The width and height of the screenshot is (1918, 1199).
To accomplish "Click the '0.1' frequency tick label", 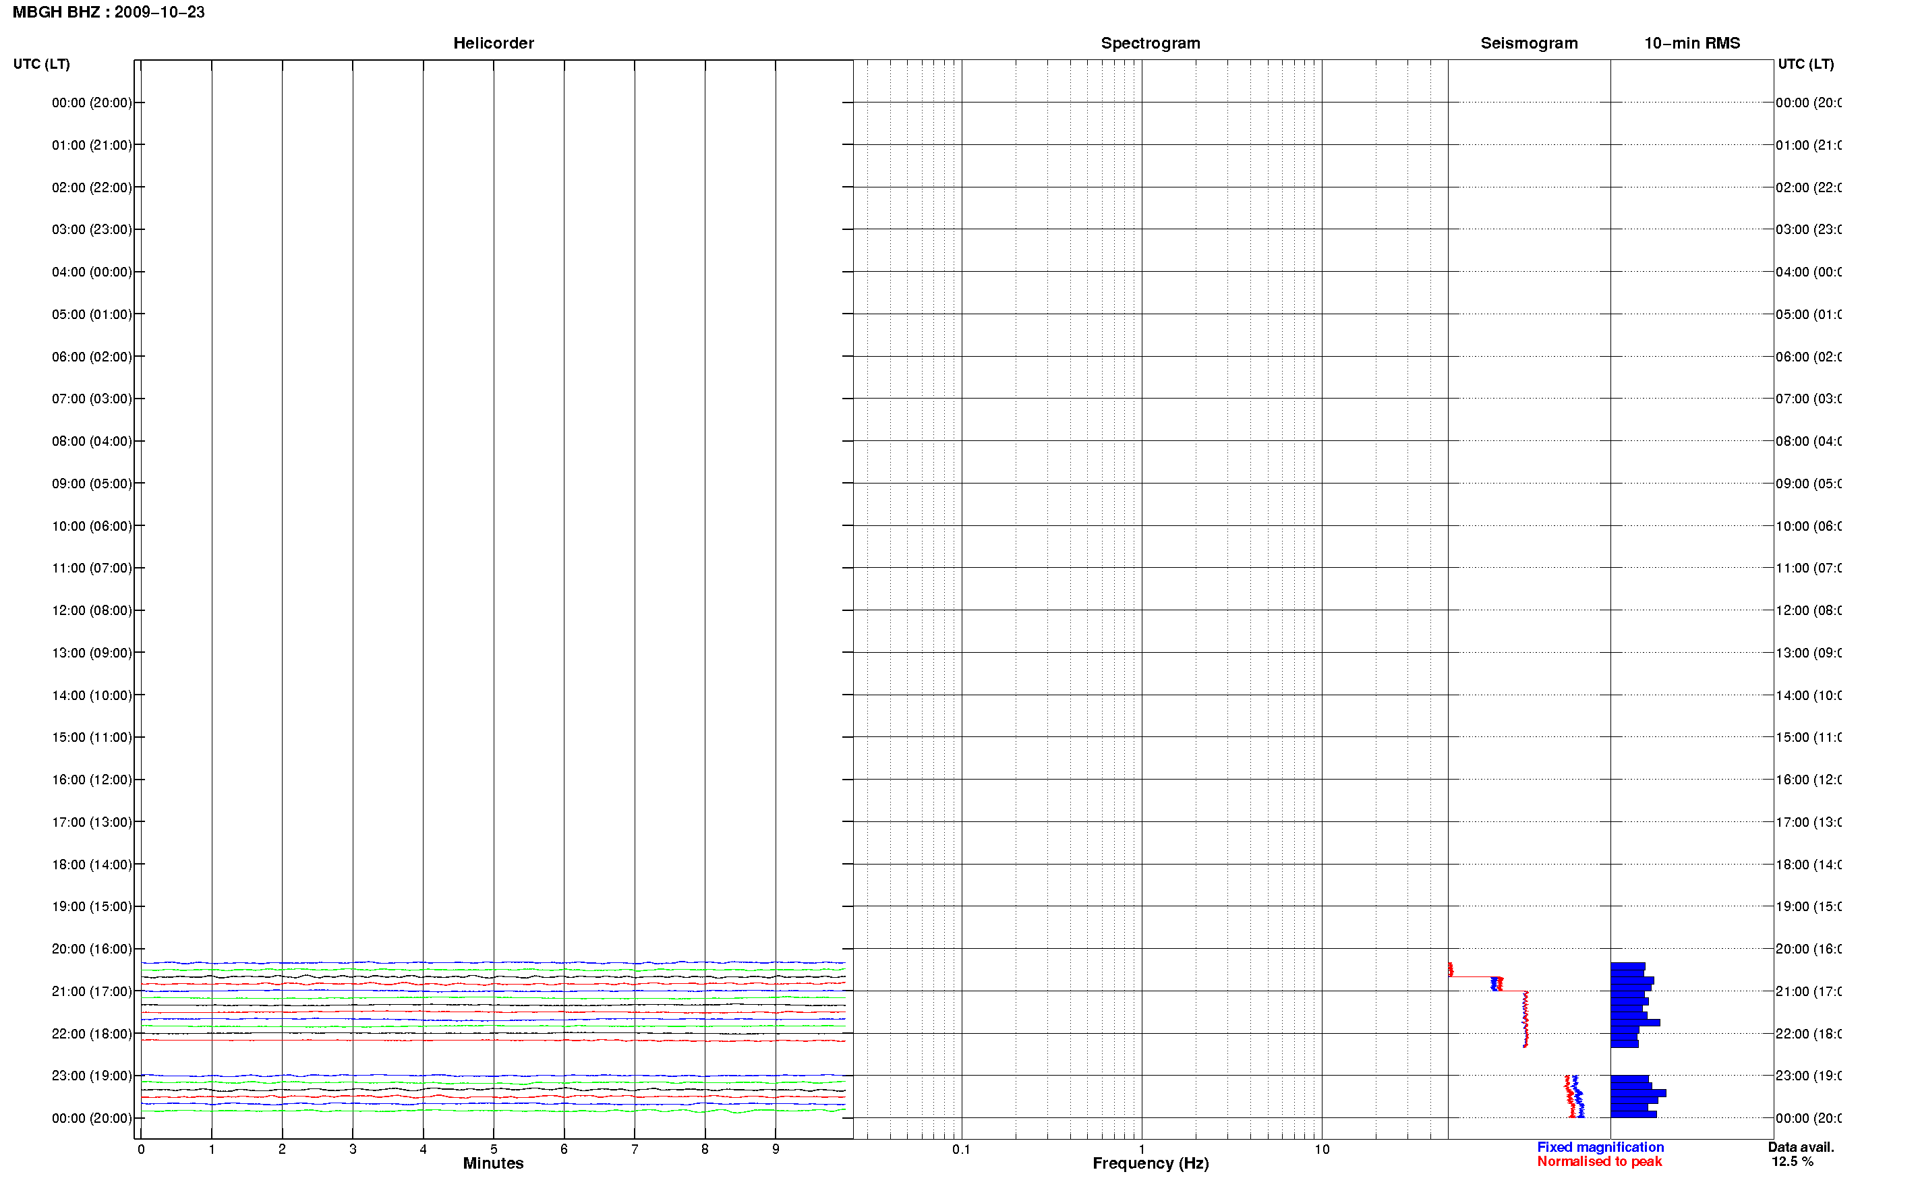I will pos(961,1150).
